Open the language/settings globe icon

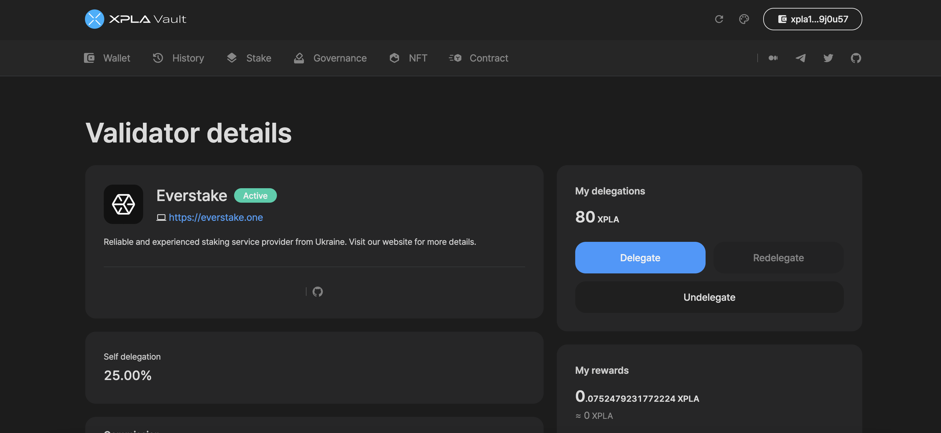click(744, 19)
